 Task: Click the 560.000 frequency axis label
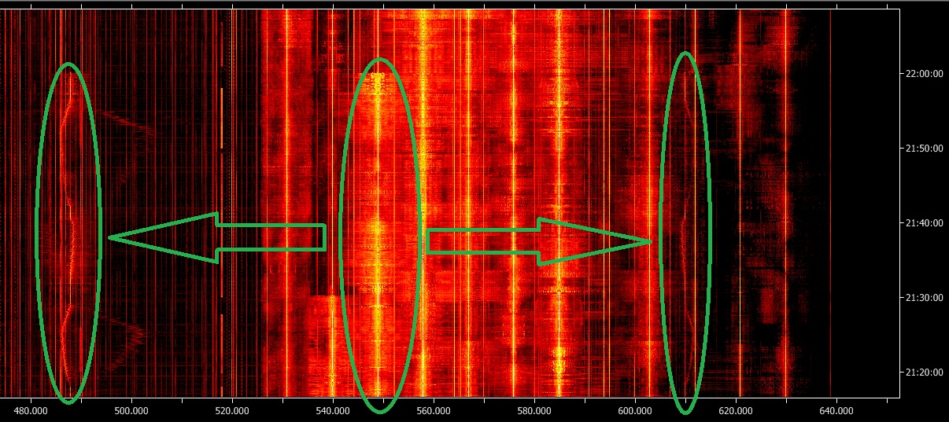coord(433,410)
